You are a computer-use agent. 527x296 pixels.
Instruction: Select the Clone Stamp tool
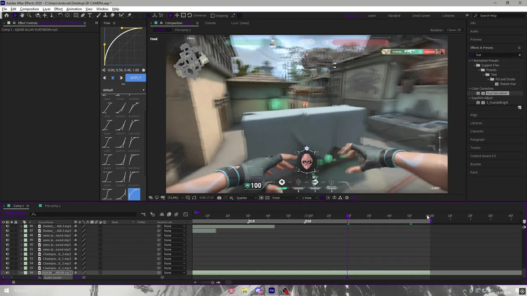[x=105, y=15]
